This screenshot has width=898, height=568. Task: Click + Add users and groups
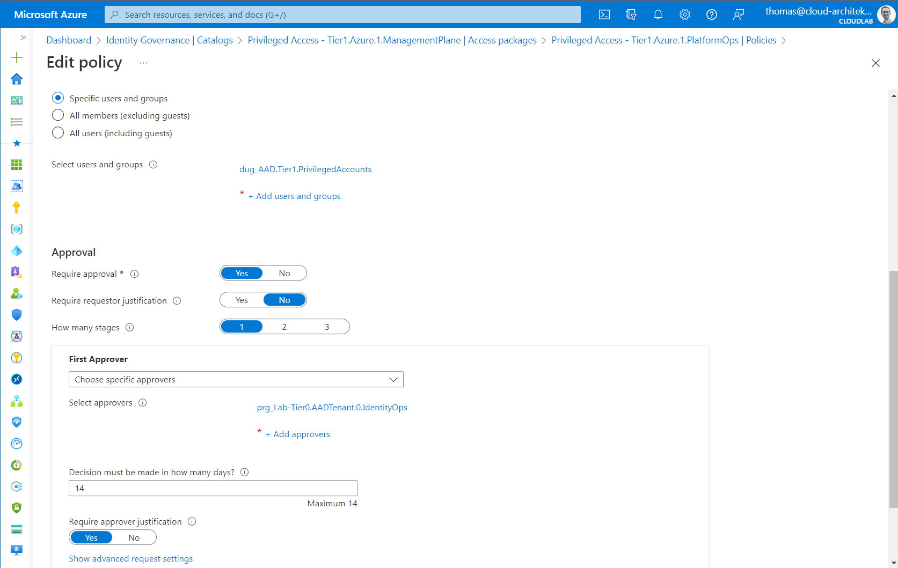294,196
